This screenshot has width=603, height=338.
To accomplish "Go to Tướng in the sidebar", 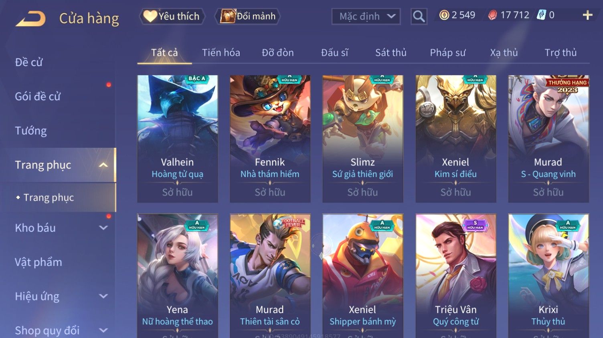I will [31, 131].
